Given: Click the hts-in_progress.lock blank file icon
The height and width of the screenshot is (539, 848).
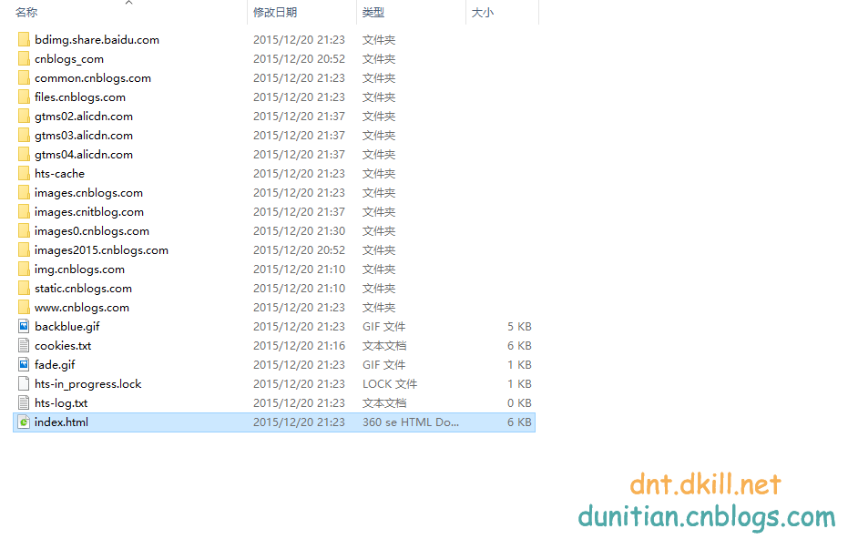Looking at the screenshot, I should 24,384.
